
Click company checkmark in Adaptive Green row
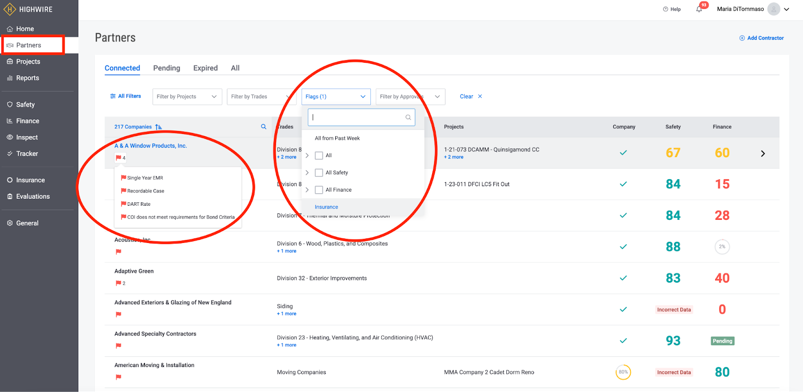tap(623, 278)
